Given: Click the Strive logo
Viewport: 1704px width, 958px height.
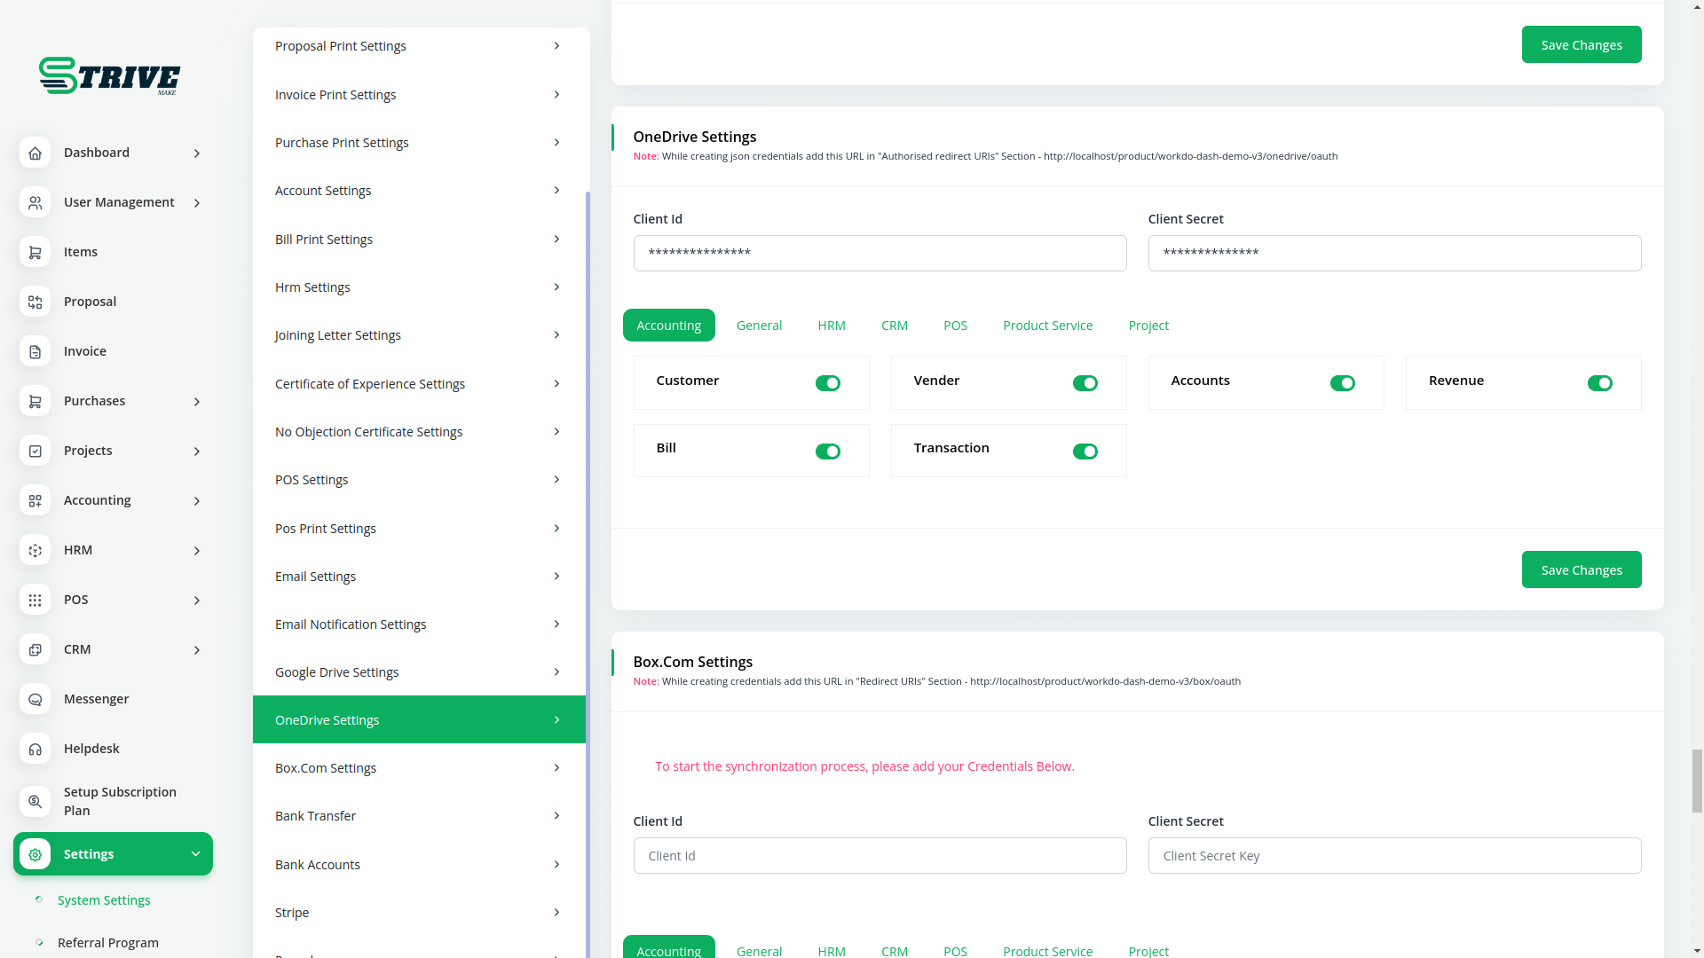Looking at the screenshot, I should point(109,75).
